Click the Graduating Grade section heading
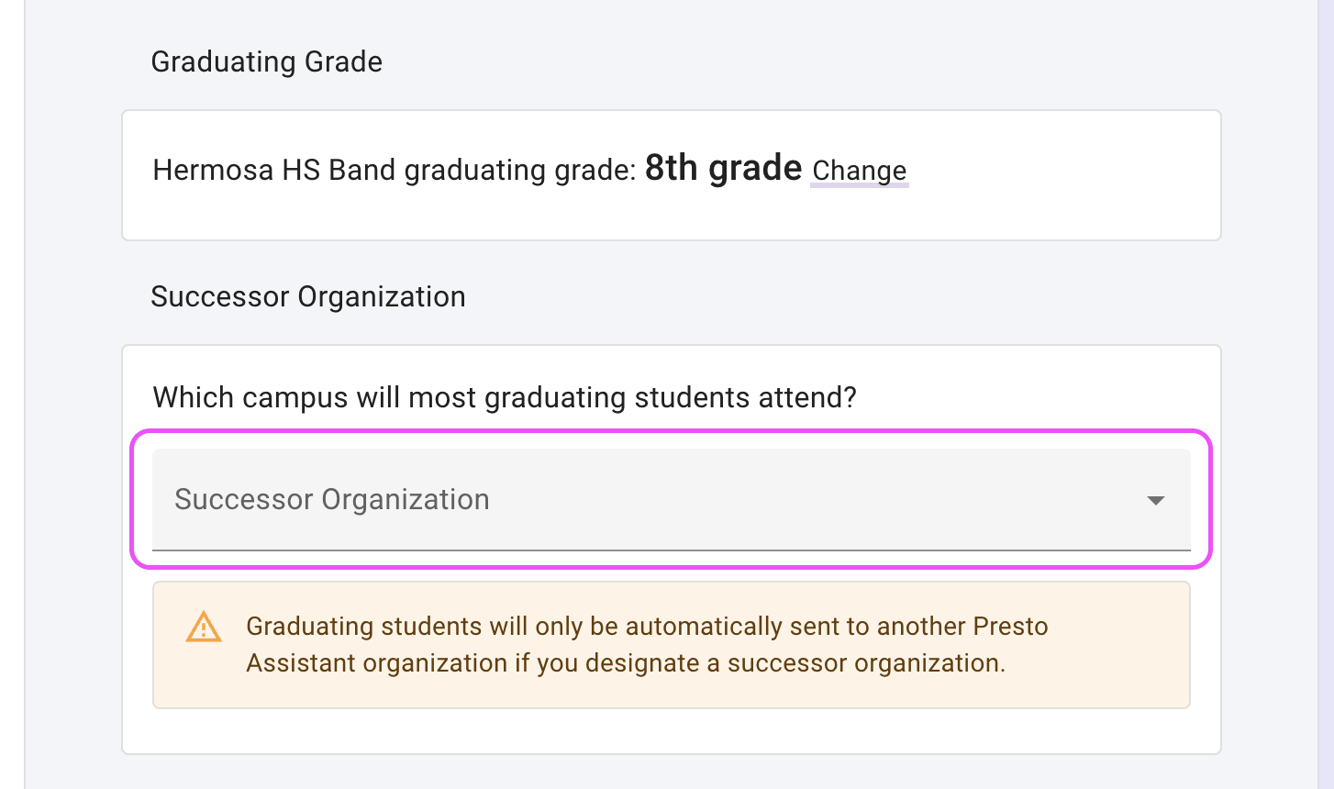The width and height of the screenshot is (1334, 789). pyautogui.click(x=266, y=61)
